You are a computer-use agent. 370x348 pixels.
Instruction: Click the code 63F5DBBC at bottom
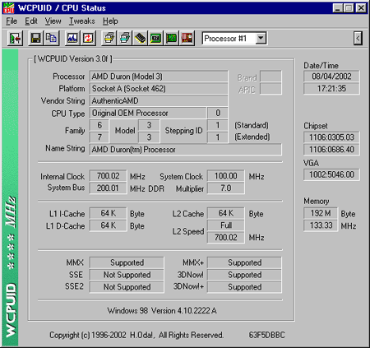(x=267, y=335)
